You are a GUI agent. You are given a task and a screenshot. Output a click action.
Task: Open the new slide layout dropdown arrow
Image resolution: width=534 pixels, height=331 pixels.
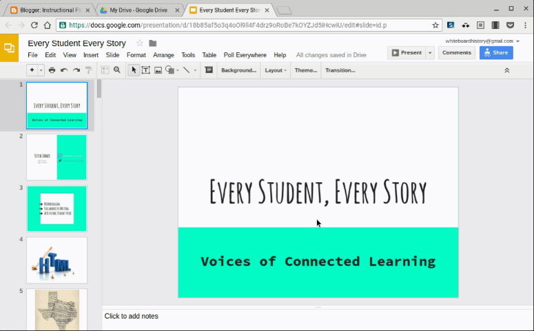point(41,70)
